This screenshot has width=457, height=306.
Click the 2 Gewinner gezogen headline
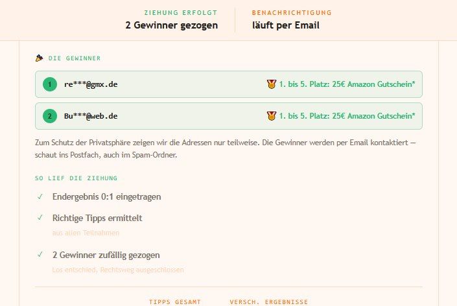click(172, 25)
